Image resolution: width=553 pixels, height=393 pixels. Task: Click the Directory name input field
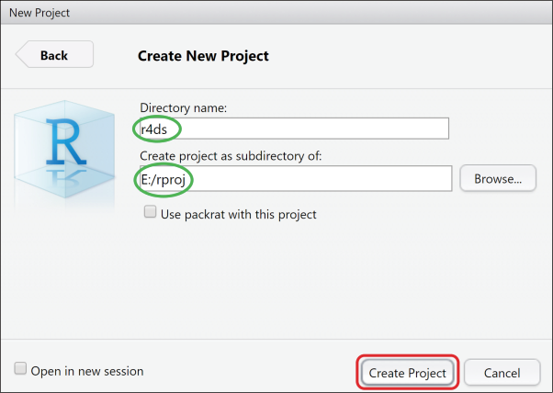tap(294, 129)
